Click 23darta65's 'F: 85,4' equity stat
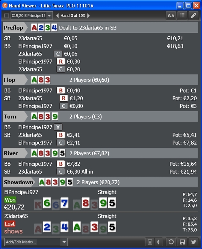The image size is (202, 249). [190, 224]
